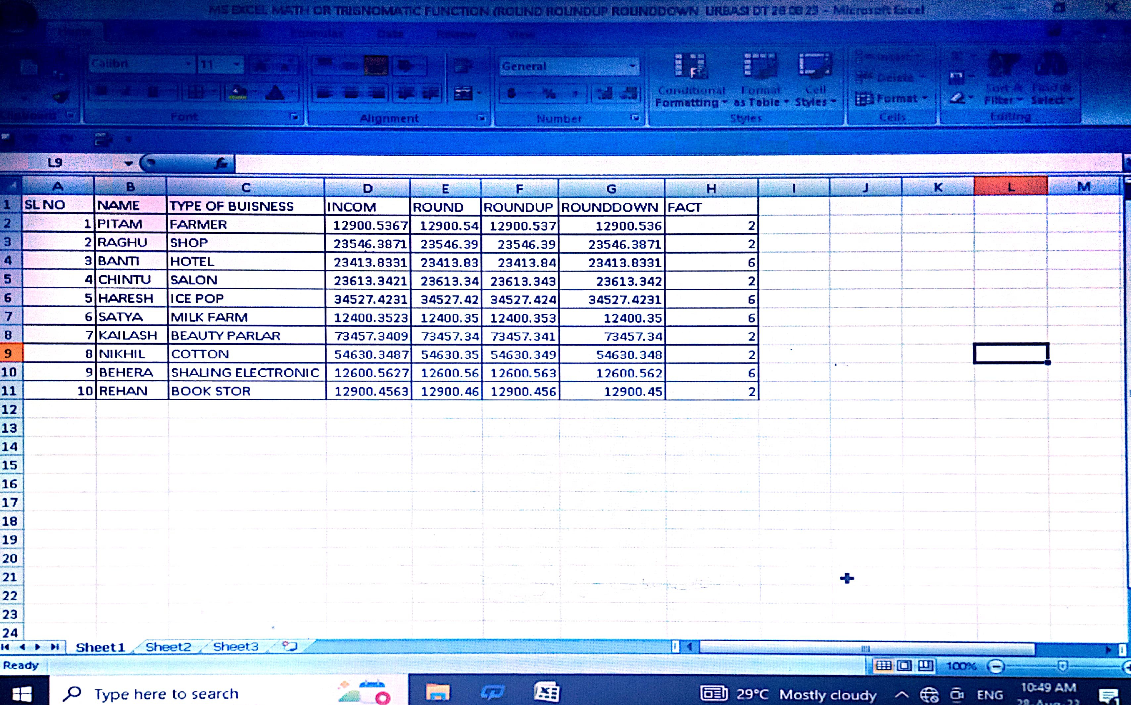Open Excel from the Windows taskbar

(546, 692)
